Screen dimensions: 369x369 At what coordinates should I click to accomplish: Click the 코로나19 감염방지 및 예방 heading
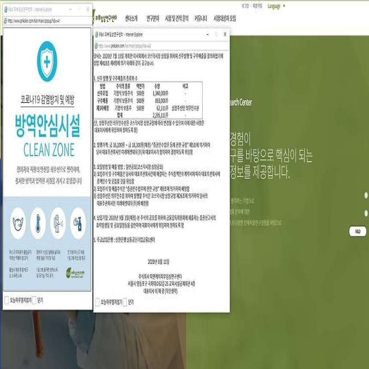[x=48, y=100]
